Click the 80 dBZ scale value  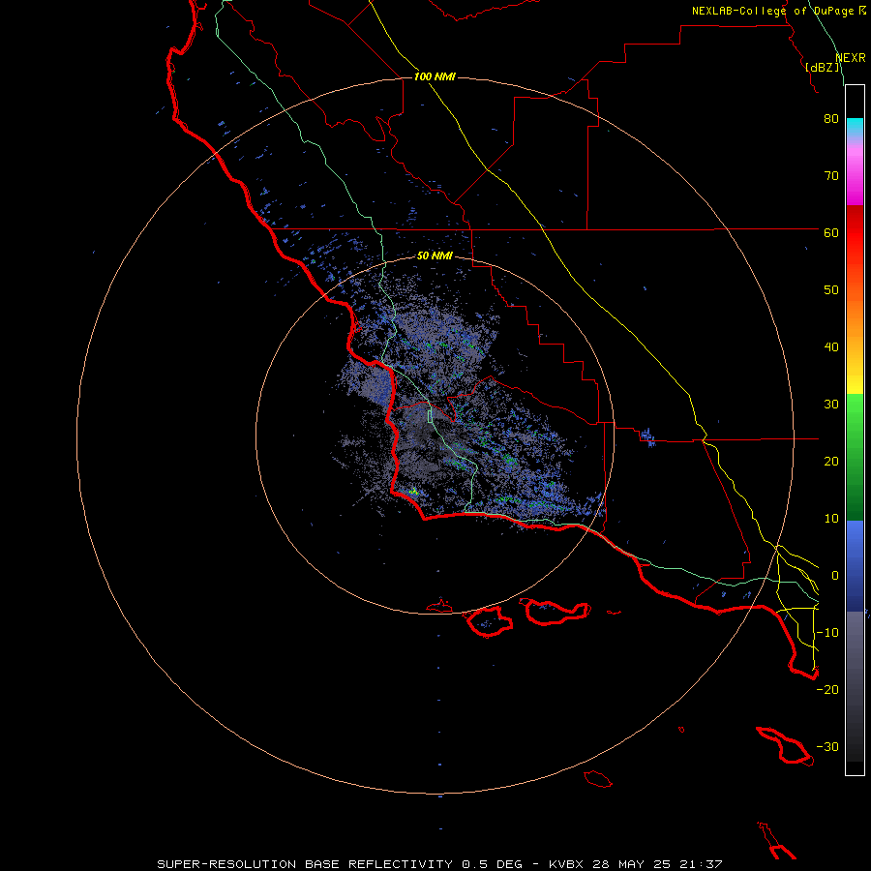[831, 118]
